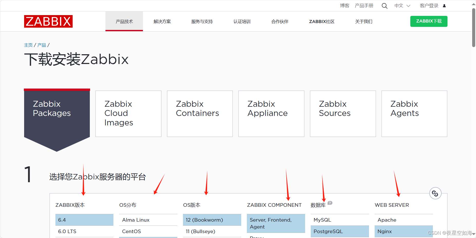Click the circular link anchor icon
The height and width of the screenshot is (238, 476).
[x=435, y=193]
